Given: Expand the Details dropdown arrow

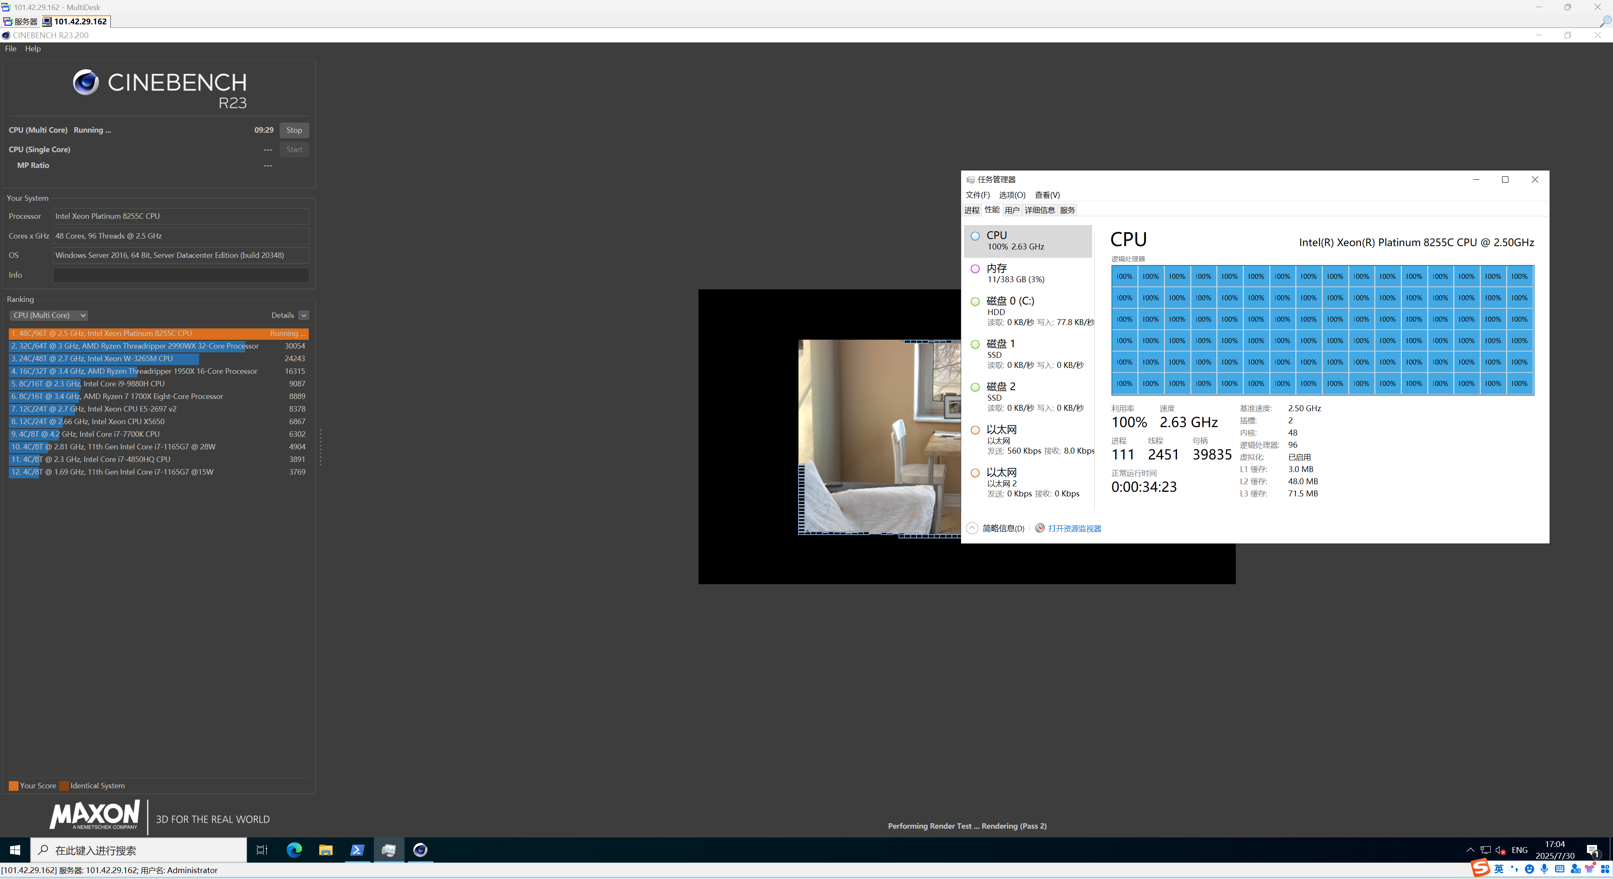Looking at the screenshot, I should click(304, 315).
